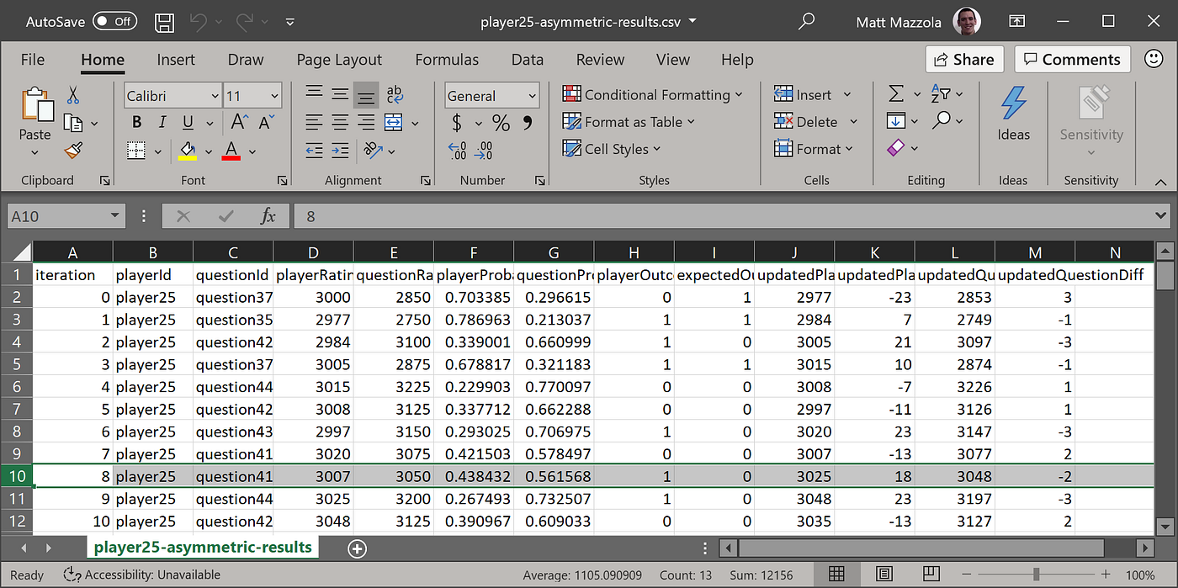This screenshot has height=588, width=1178.
Task: Toggle Italic formatting
Action: (x=162, y=123)
